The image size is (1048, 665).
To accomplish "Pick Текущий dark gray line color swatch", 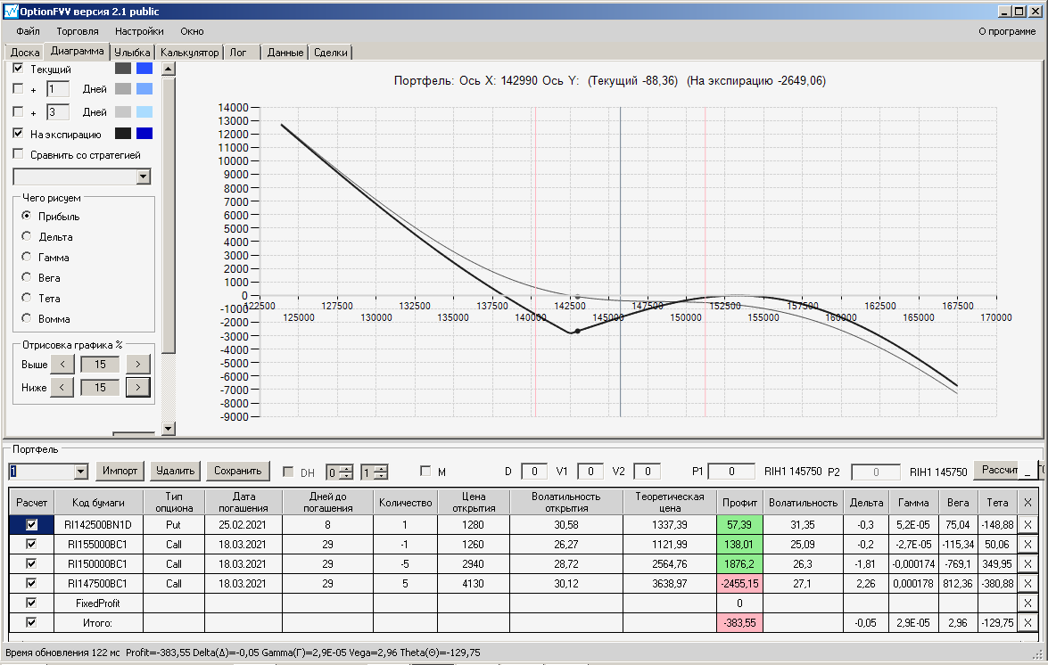I will (x=123, y=68).
